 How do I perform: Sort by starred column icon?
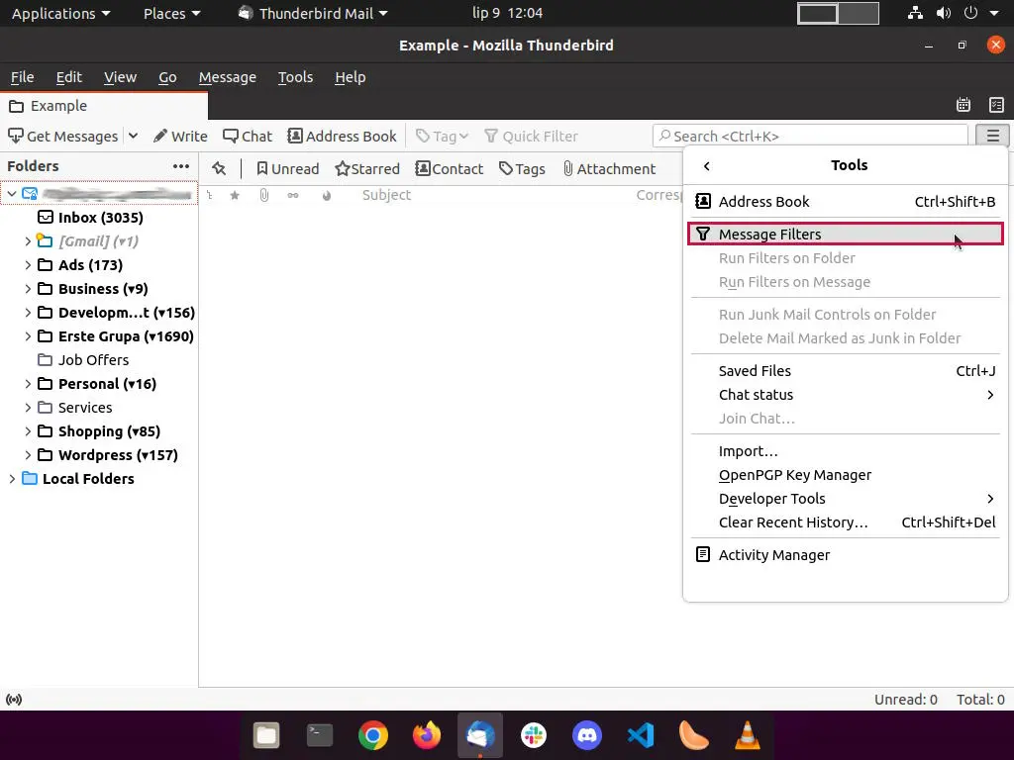pos(235,195)
